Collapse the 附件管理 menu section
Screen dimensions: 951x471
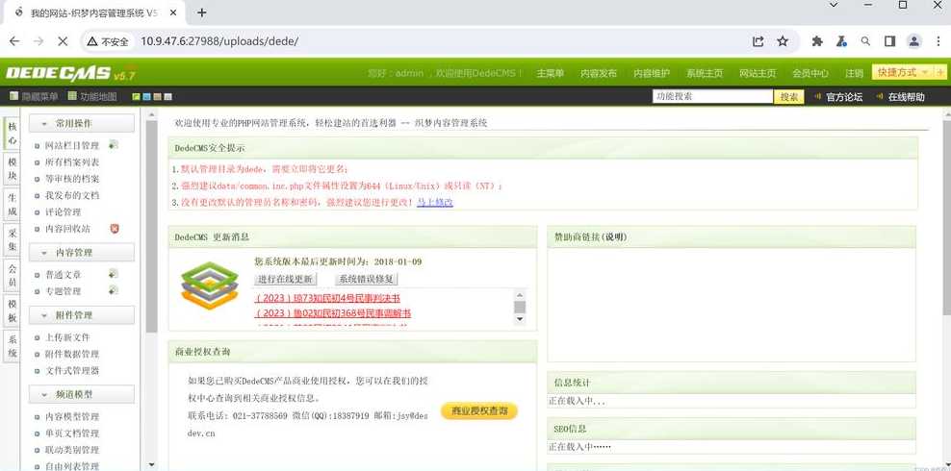(81, 315)
